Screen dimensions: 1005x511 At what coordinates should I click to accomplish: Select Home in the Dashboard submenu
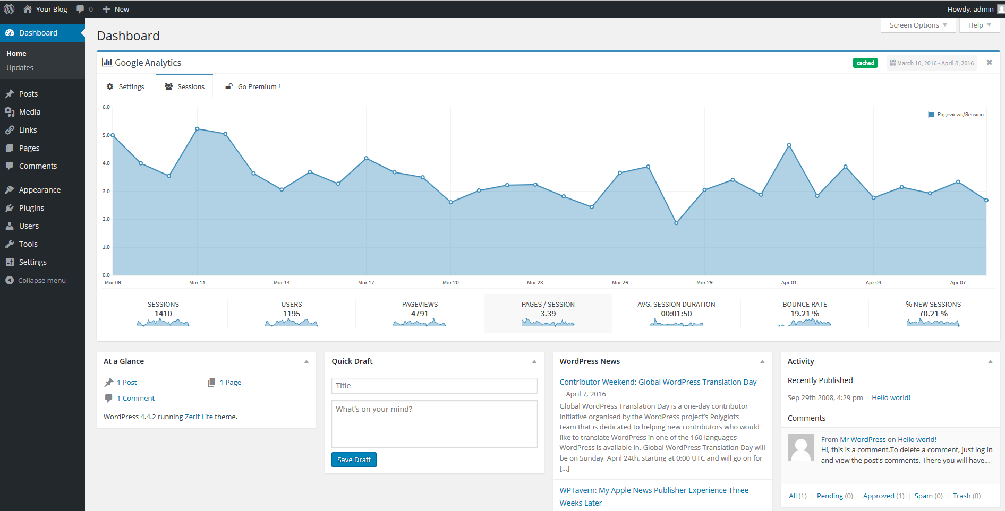[x=16, y=53]
